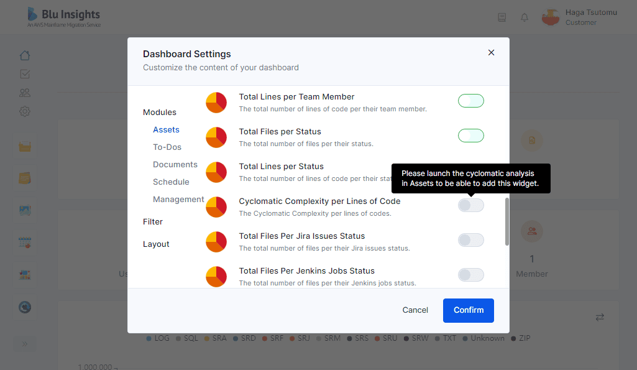637x370 pixels.
Task: Open the settings gear icon in sidebar
Action: click(25, 111)
